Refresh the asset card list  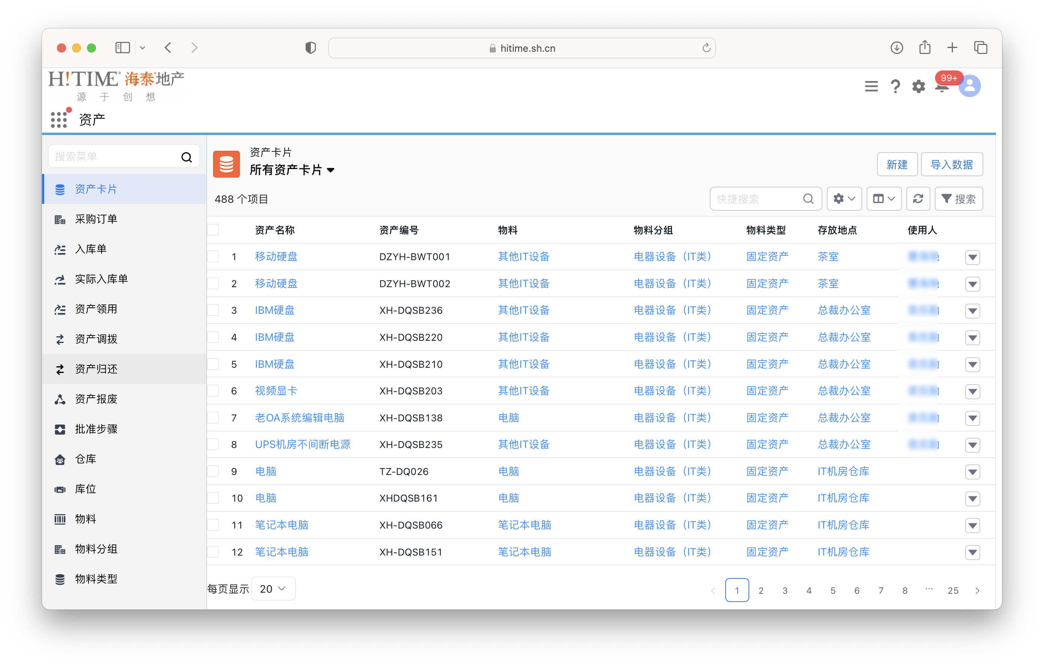pyautogui.click(x=918, y=199)
